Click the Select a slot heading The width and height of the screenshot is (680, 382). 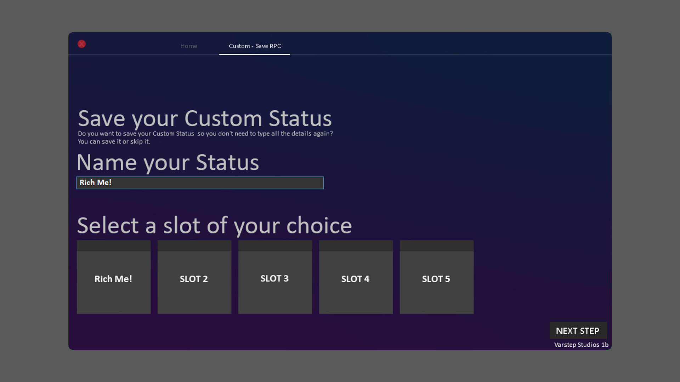coord(214,225)
